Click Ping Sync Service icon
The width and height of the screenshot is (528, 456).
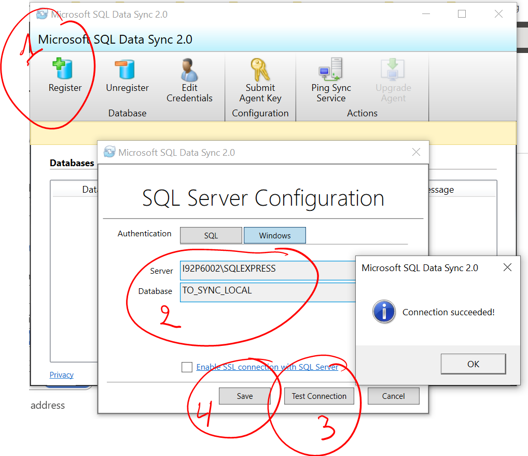coord(331,69)
